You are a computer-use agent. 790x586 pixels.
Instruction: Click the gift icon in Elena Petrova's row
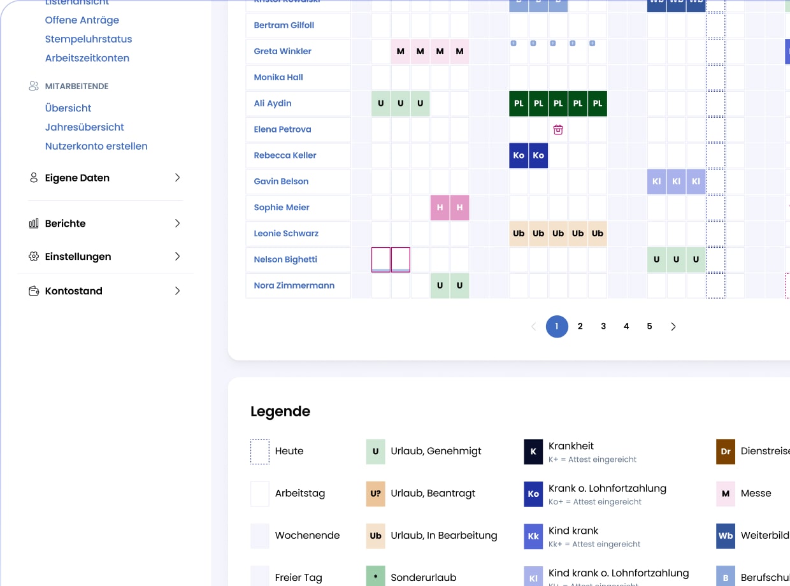[558, 129]
